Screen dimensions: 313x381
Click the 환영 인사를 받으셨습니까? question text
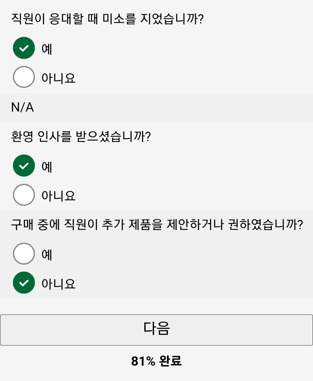tap(81, 136)
